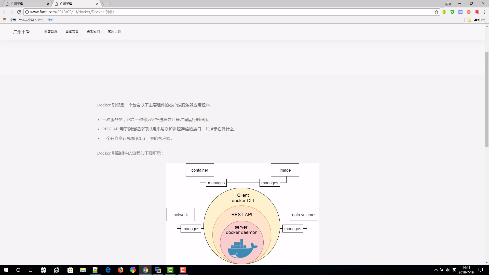The image size is (489, 275).
Task: Close the active 广州千锋 tab
Action: pyautogui.click(x=97, y=4)
